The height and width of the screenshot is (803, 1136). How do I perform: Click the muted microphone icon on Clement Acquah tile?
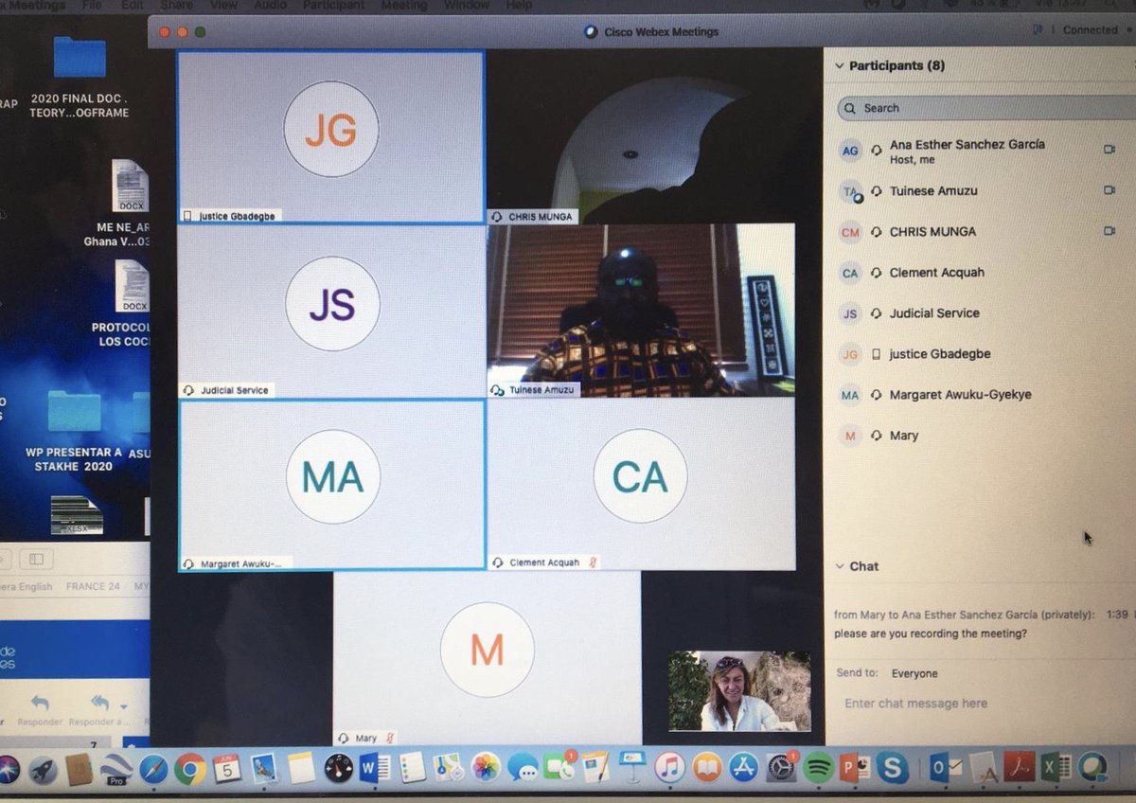click(594, 562)
